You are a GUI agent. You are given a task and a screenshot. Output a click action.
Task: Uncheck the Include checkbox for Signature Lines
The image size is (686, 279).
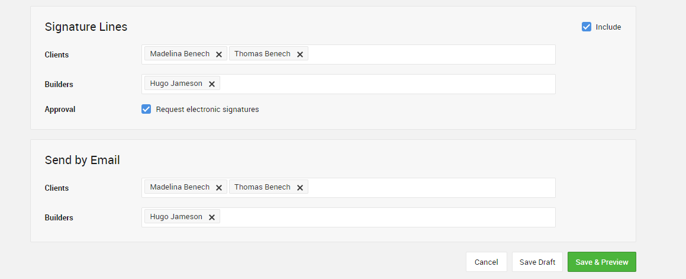587,27
